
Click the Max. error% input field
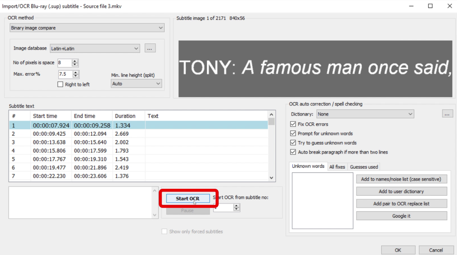tap(65, 74)
